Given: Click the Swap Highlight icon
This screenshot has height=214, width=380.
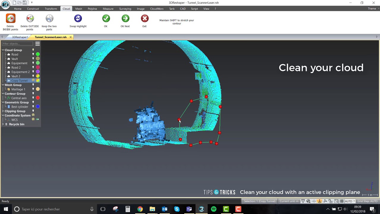Looking at the screenshot, I should tap(78, 18).
